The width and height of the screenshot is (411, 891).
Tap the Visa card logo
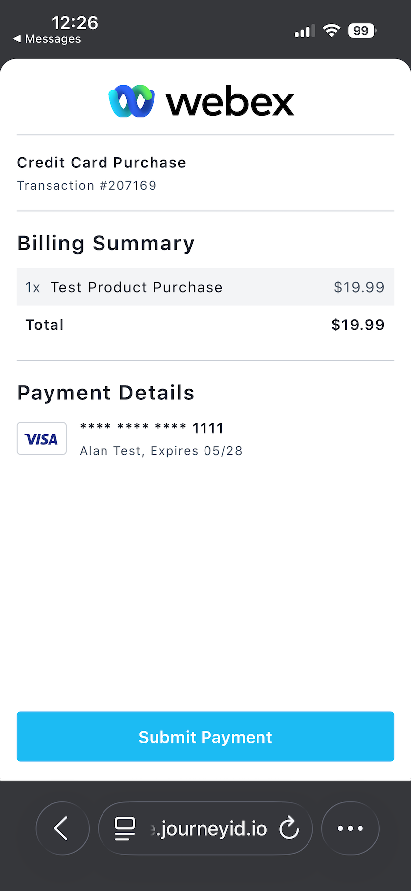pos(42,439)
